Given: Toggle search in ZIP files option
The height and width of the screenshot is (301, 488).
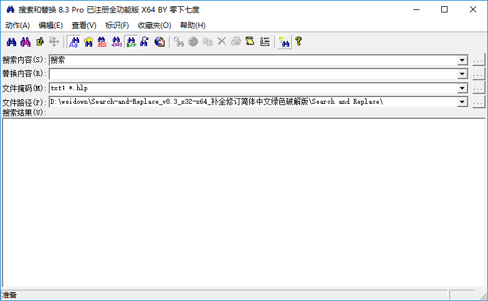Looking at the screenshot, I should tap(131, 42).
